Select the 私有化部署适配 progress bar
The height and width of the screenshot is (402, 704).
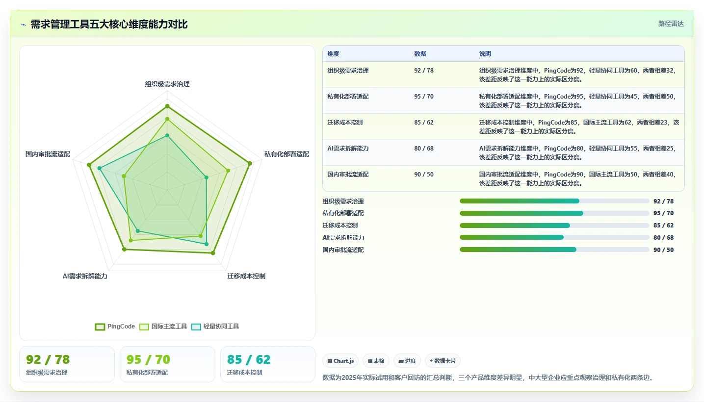[x=554, y=213]
